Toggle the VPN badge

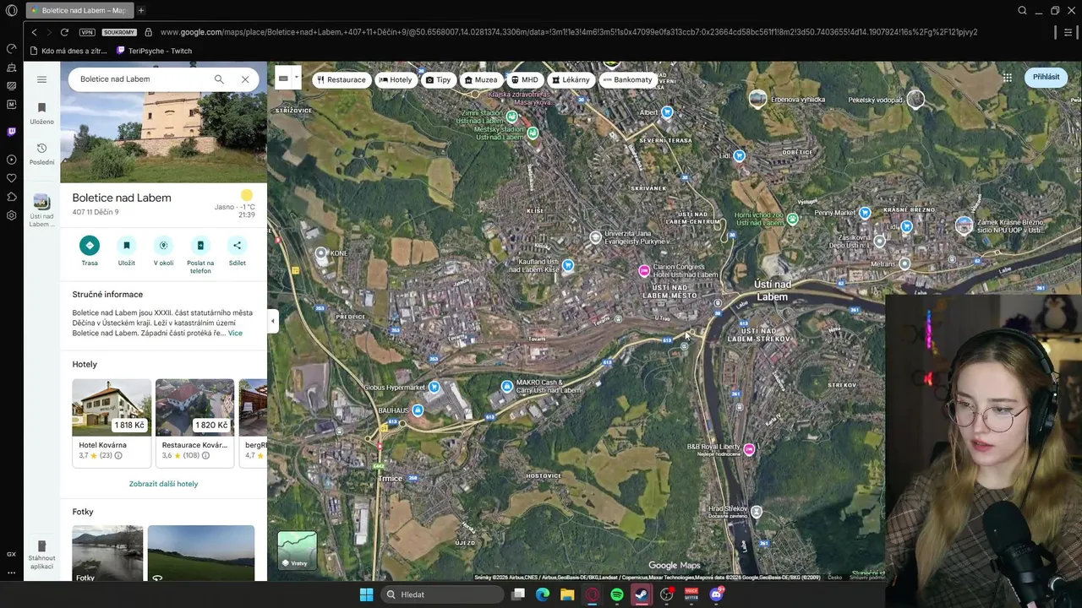tap(87, 32)
